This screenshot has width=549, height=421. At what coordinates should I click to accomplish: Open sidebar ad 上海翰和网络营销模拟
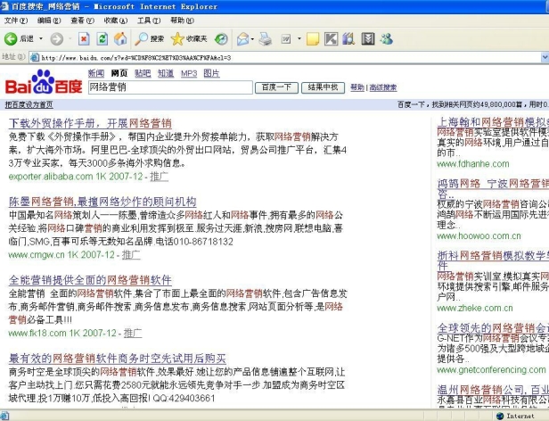(x=493, y=121)
